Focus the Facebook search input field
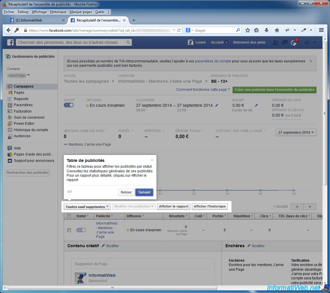 click(71, 42)
